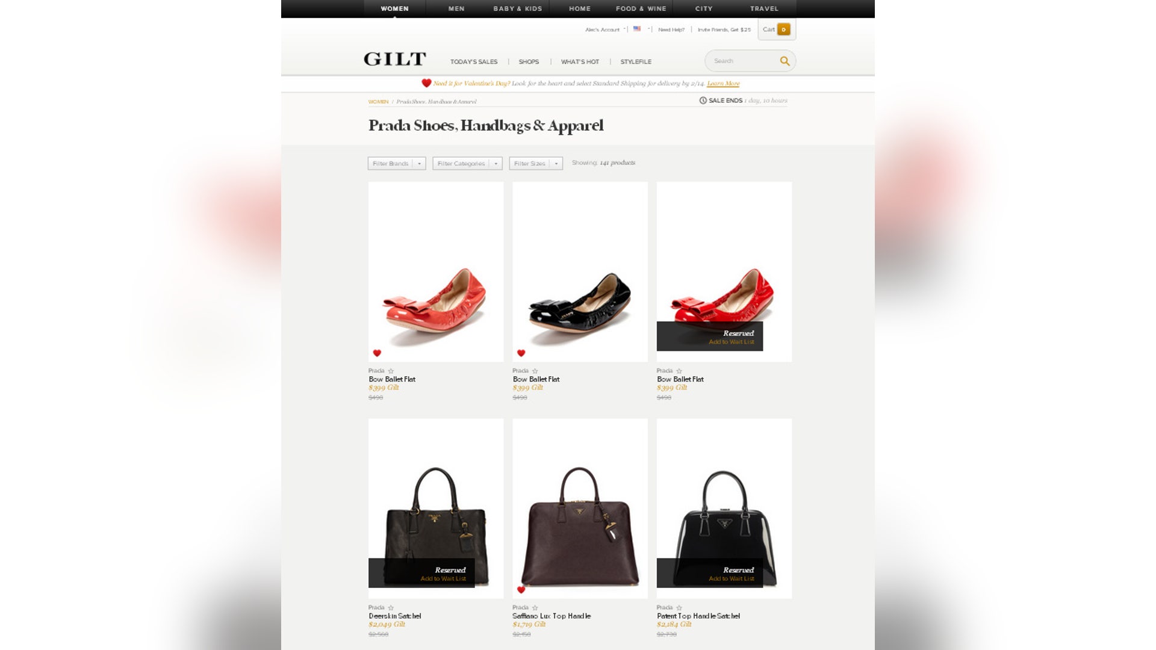1156x650 pixels.
Task: Expand the Filter Categories dropdown
Action: point(467,164)
